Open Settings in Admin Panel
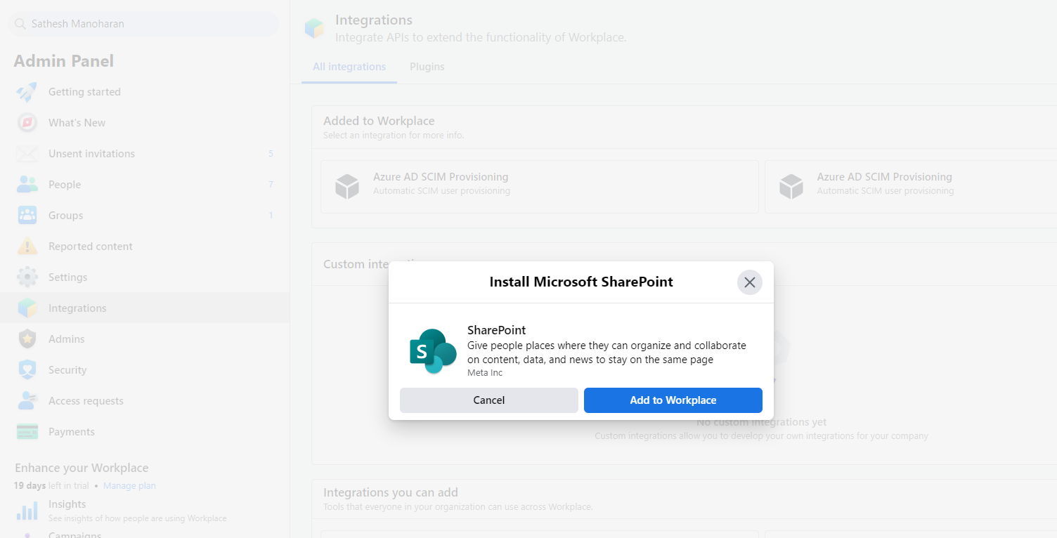The height and width of the screenshot is (538, 1057). 145,277
